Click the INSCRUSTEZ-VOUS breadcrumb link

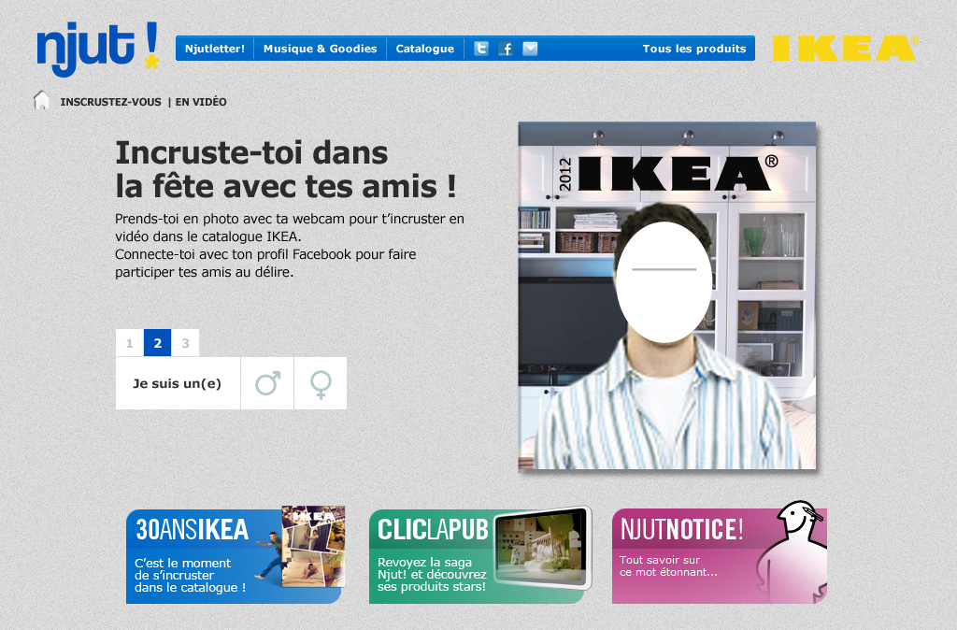pos(110,102)
